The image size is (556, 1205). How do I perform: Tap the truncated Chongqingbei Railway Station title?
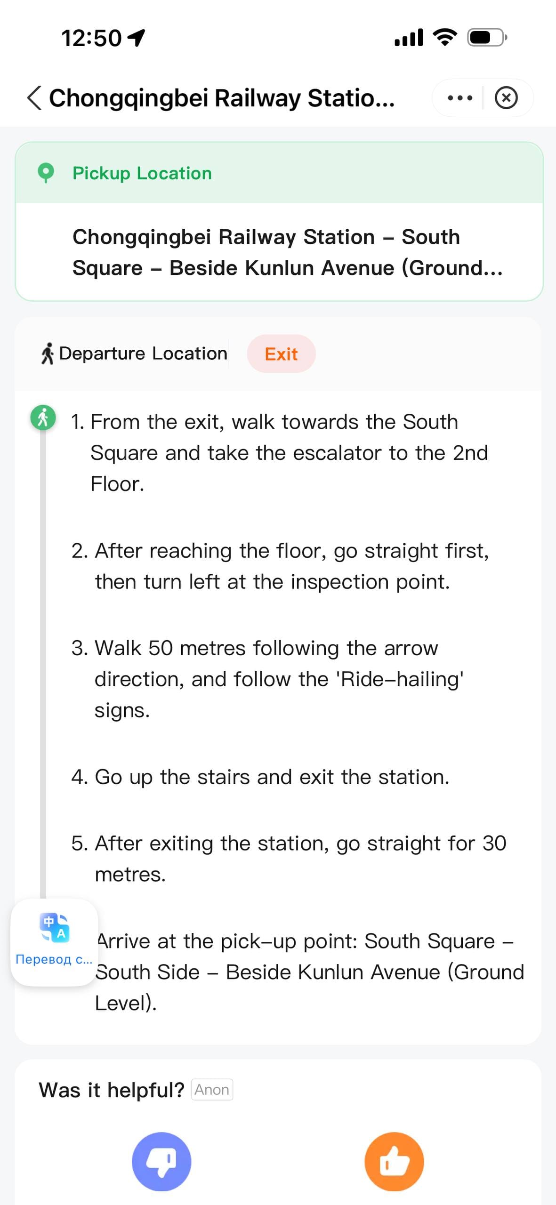point(222,98)
